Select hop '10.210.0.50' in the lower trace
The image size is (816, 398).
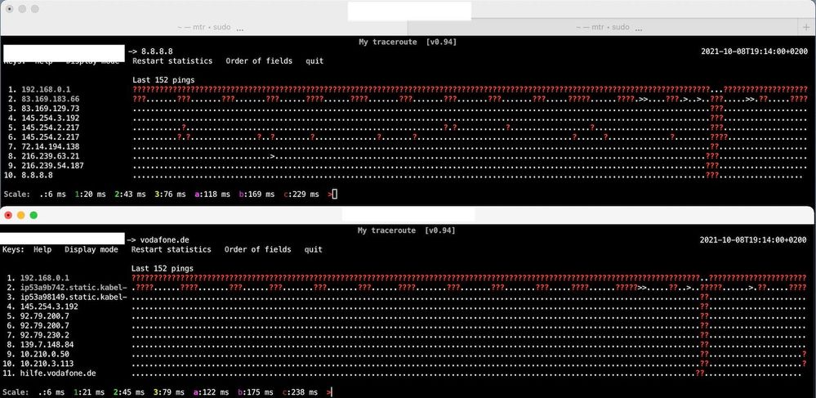[45, 354]
